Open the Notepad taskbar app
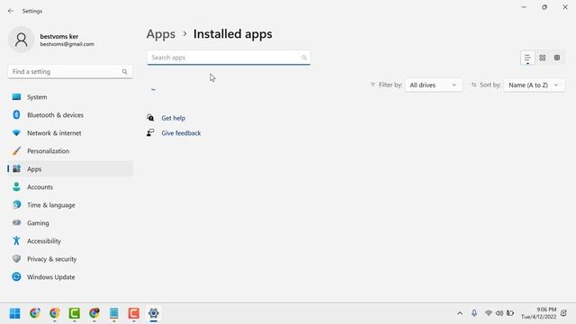Image resolution: width=576 pixels, height=324 pixels. [x=114, y=313]
